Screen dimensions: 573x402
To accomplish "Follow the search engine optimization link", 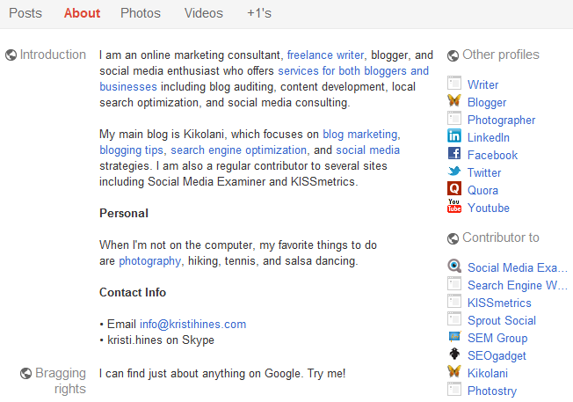I will (239, 150).
